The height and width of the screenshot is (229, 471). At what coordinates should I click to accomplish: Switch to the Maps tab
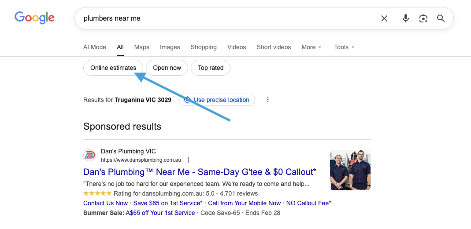click(x=141, y=47)
